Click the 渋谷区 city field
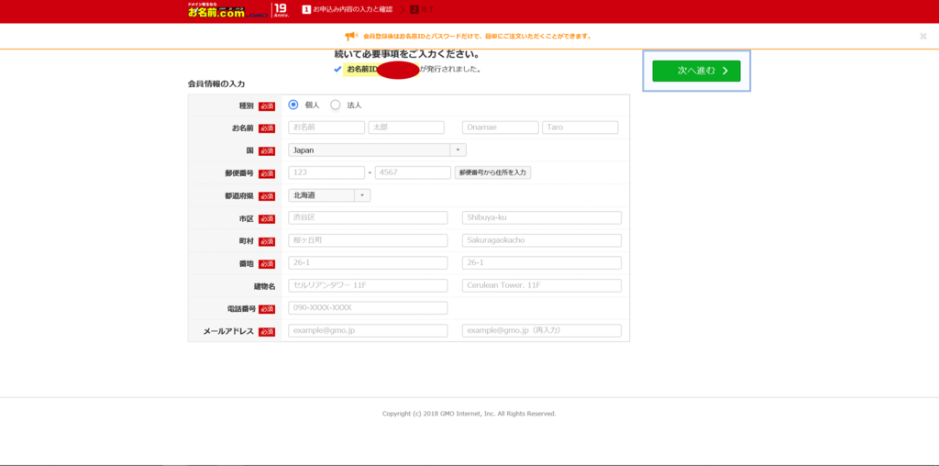Image resolution: width=939 pixels, height=466 pixels. tap(368, 217)
